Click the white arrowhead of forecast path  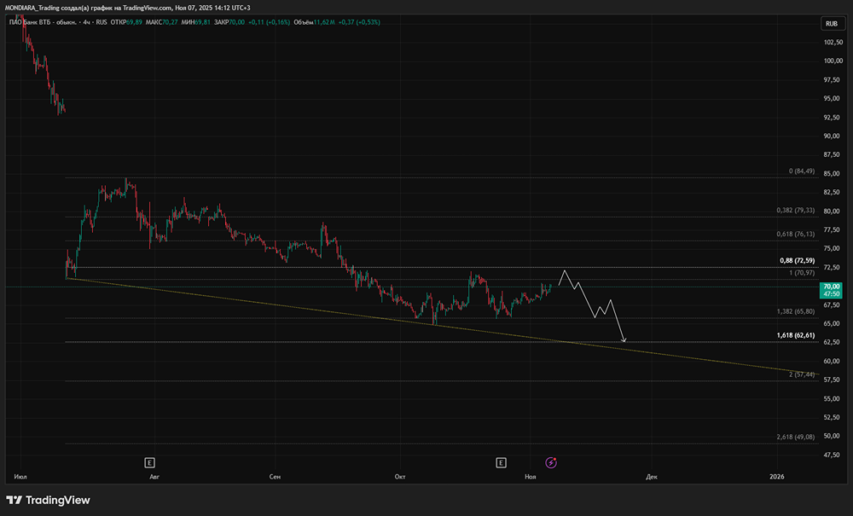coord(624,340)
